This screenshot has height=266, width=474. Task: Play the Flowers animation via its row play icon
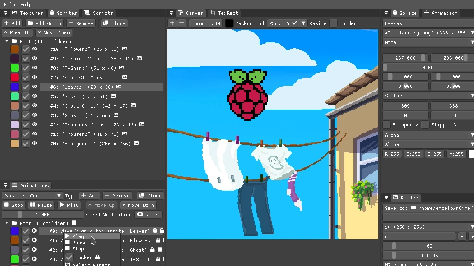click(x=34, y=241)
